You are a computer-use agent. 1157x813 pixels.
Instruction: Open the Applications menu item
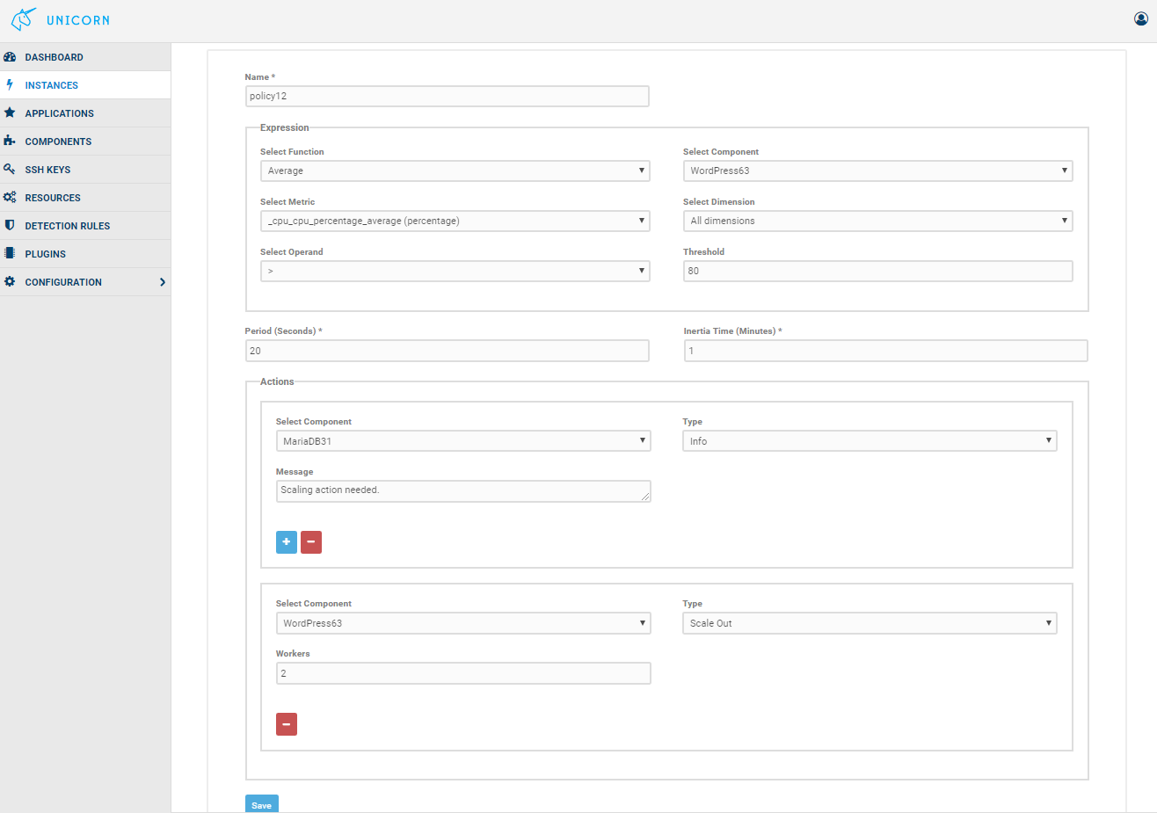pyautogui.click(x=85, y=113)
